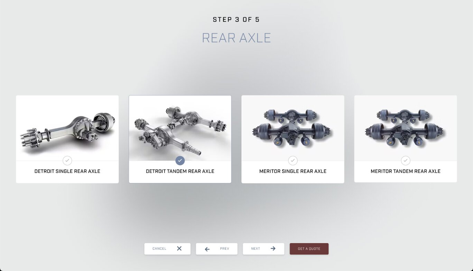Uncheck the Detroit Tandem Rear Axle checkmark
The height and width of the screenshot is (271, 473).
click(180, 161)
